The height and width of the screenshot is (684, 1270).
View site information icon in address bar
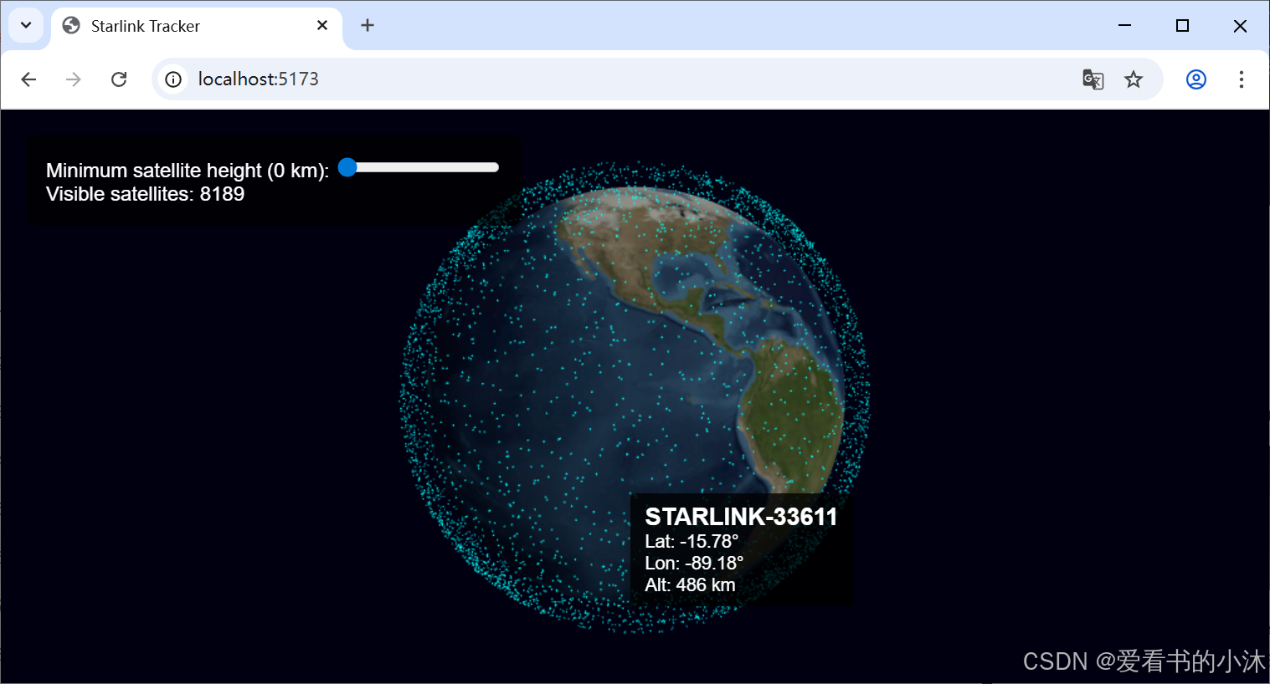(173, 79)
